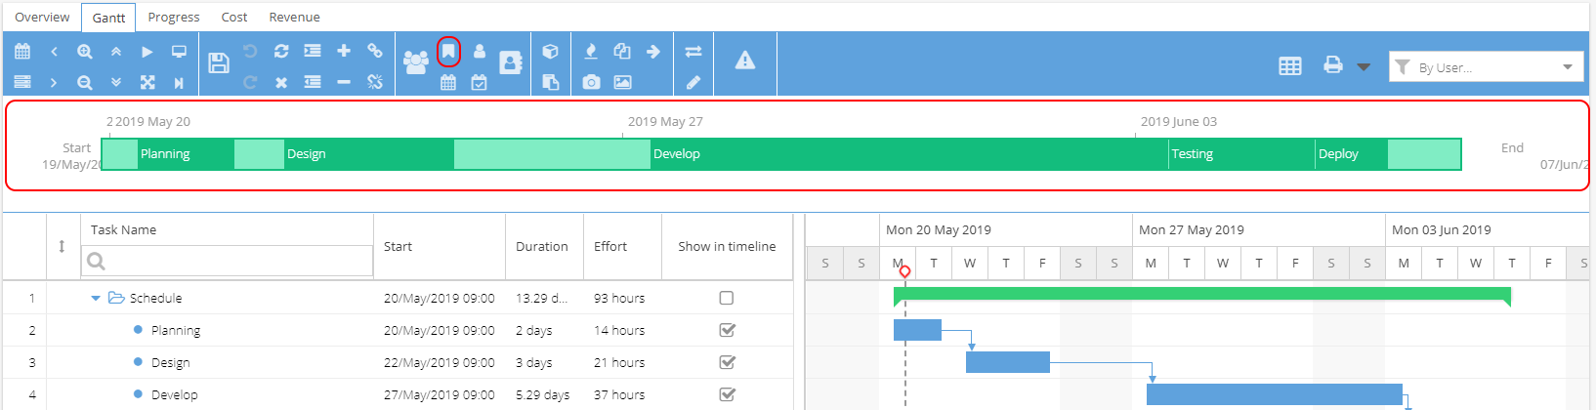
Task: Collapse the Schedule task group
Action: coord(96,298)
